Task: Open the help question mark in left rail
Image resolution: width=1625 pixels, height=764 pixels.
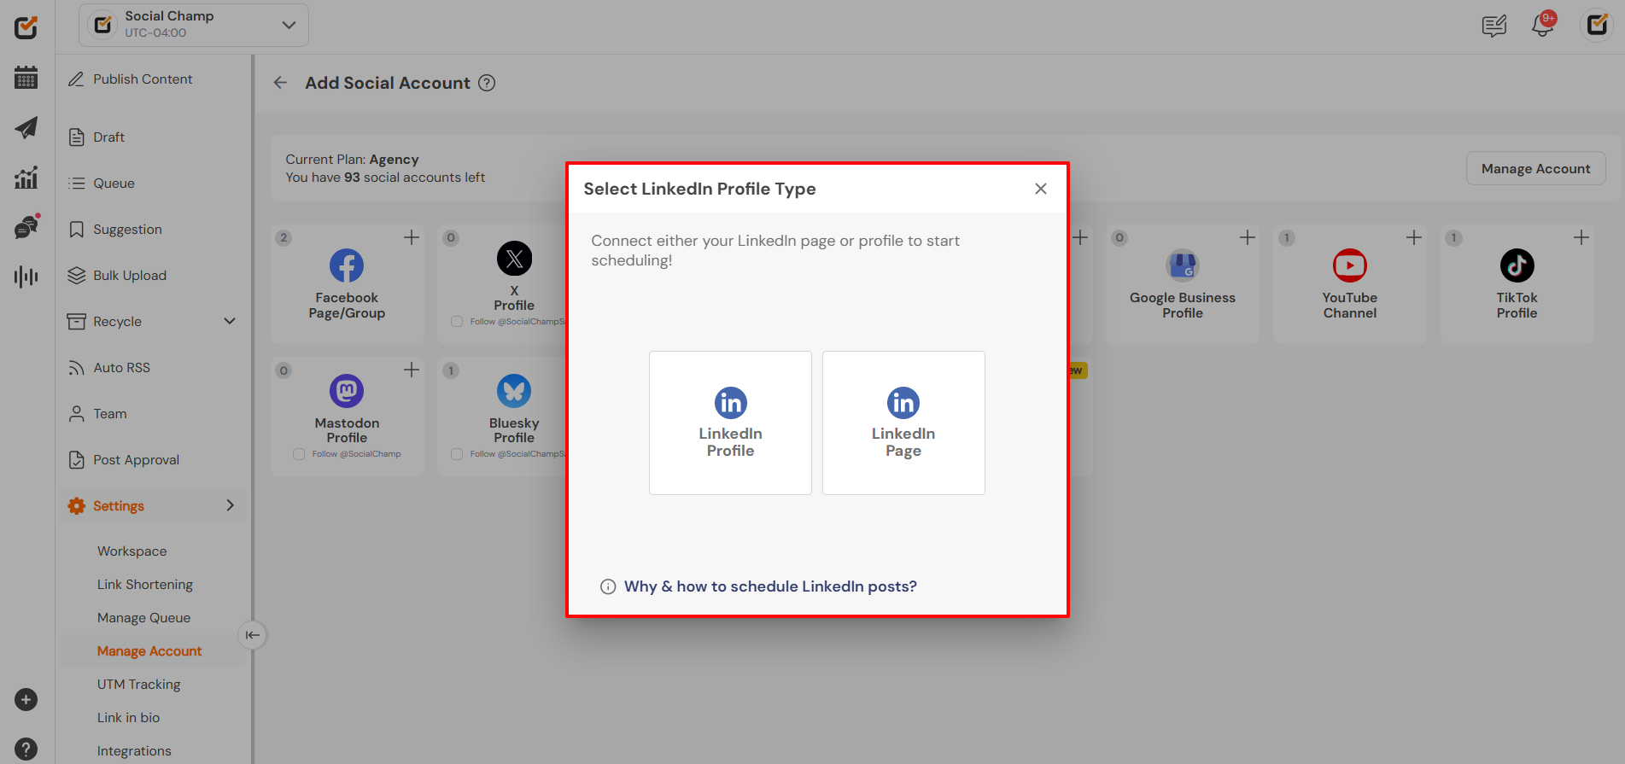Action: pos(26,749)
